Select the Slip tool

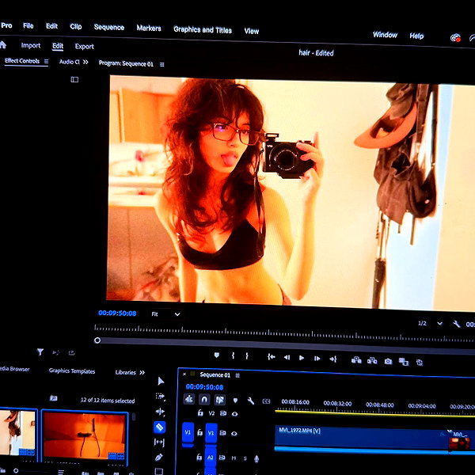tap(159, 443)
